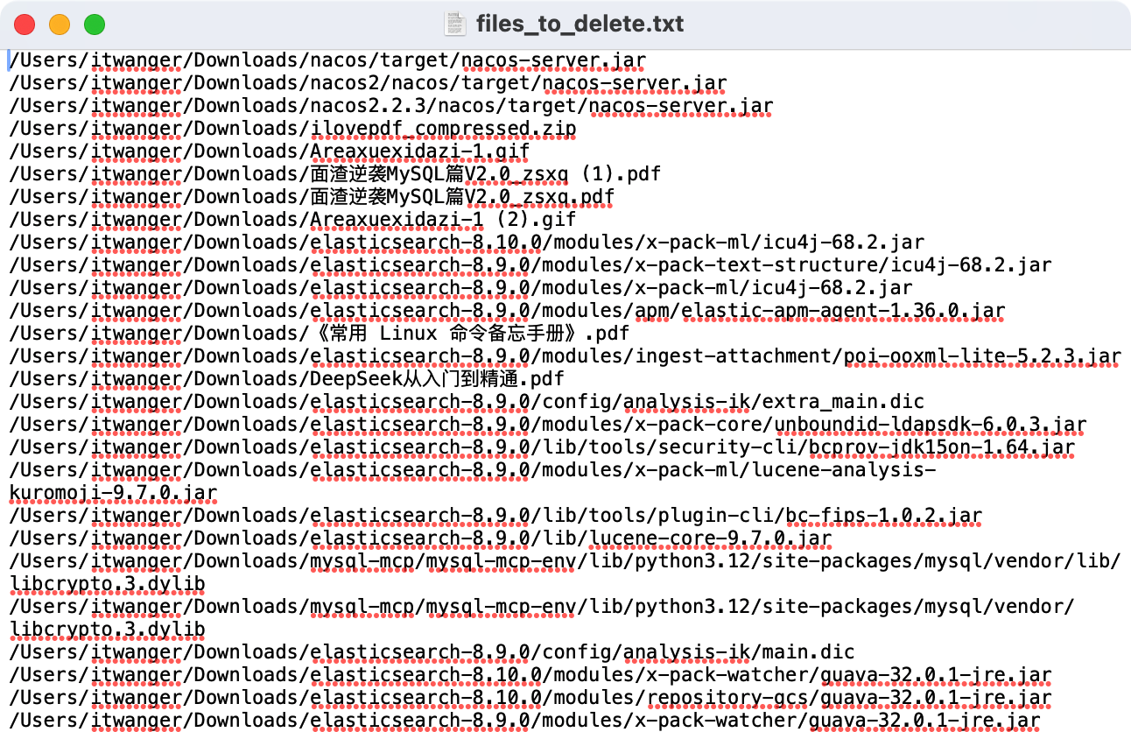Click the unboundid-ldapsdk-6.0.3.jar filename
Image resolution: width=1131 pixels, height=732 pixels.
coord(930,425)
